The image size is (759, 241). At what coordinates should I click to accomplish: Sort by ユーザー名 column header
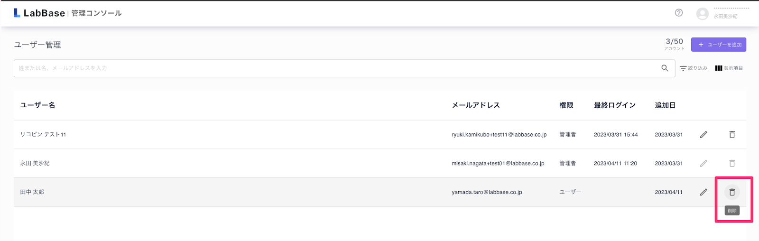(37, 105)
